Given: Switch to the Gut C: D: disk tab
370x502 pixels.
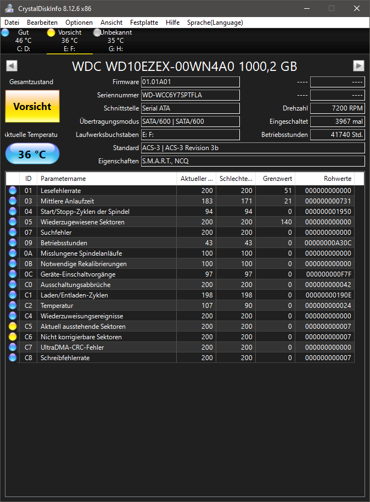Looking at the screenshot, I should click(23, 41).
